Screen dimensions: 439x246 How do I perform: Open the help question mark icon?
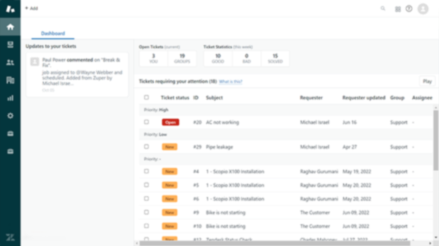coord(409,9)
